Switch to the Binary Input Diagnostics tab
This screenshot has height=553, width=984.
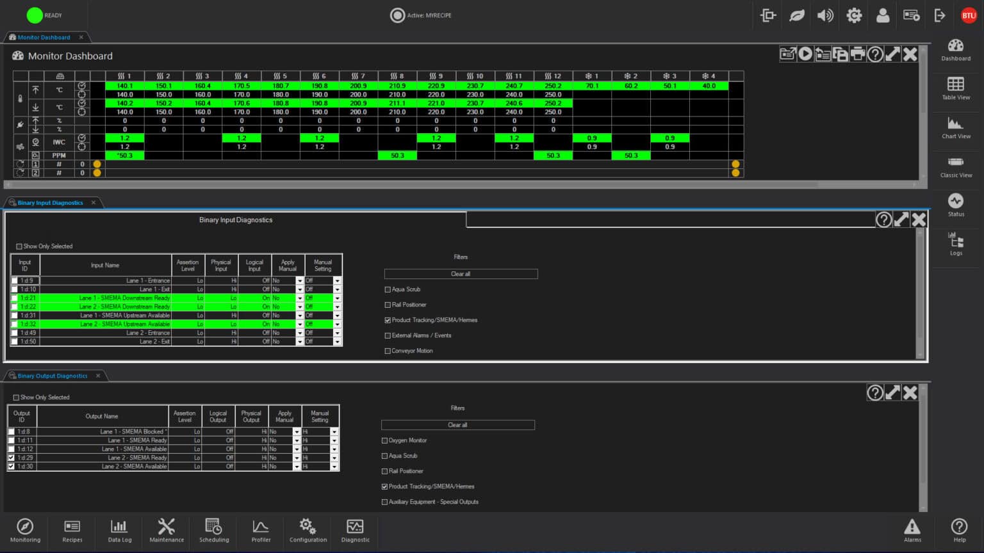coord(50,203)
